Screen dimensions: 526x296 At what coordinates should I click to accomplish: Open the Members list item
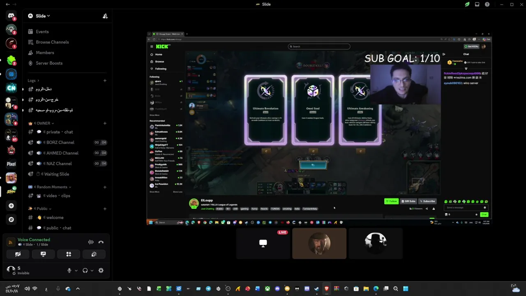(x=67, y=53)
